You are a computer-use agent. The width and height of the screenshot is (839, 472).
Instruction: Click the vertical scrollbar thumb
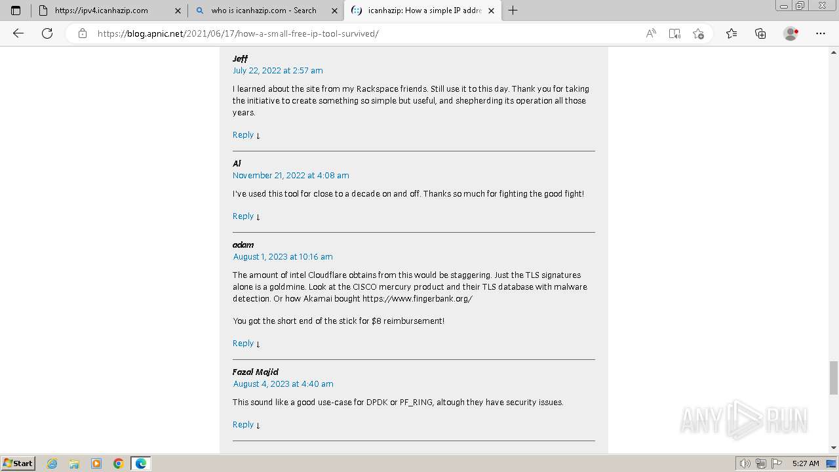[x=834, y=378]
